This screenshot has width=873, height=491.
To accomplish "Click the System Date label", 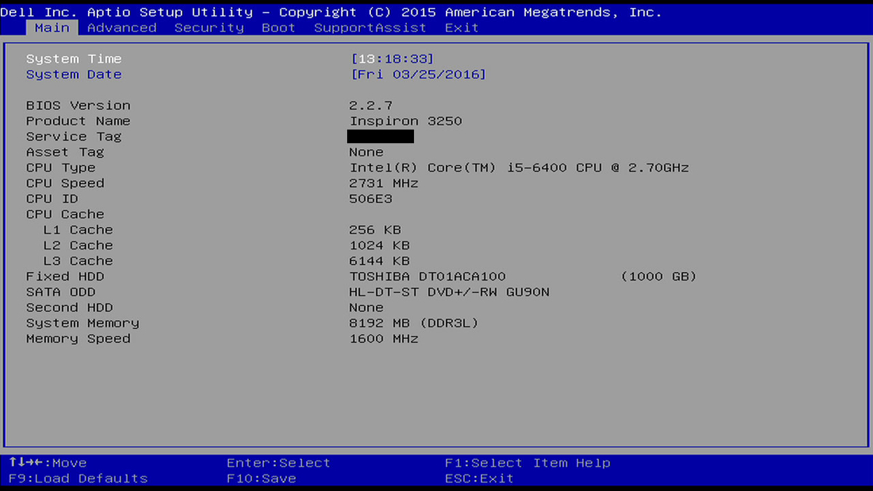I will 73,74.
